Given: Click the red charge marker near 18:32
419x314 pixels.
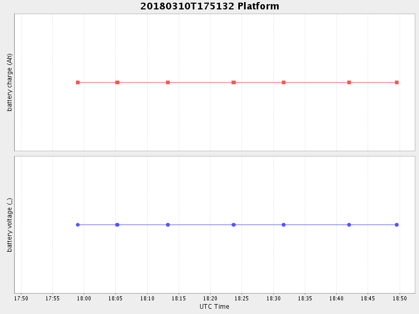Looking at the screenshot, I should click(283, 83).
